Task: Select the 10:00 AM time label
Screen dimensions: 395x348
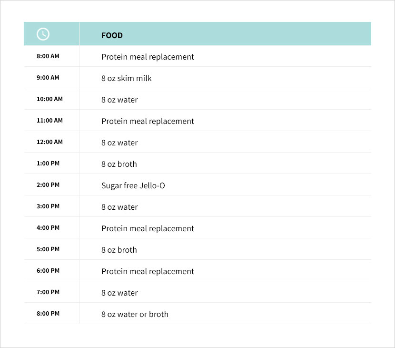Action: click(x=49, y=99)
